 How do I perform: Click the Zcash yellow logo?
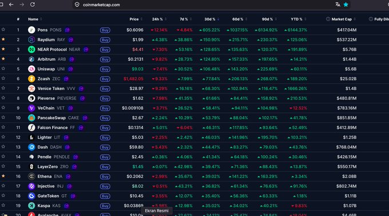click(31, 79)
